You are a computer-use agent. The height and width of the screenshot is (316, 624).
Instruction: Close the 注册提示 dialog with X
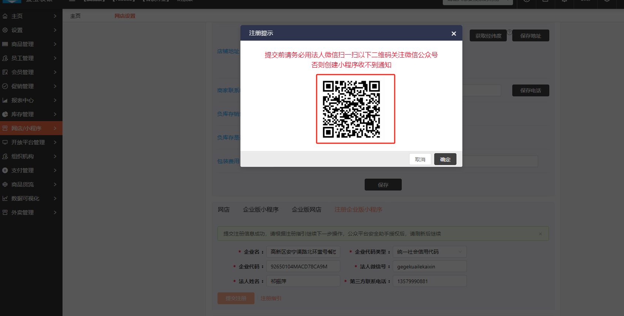453,34
